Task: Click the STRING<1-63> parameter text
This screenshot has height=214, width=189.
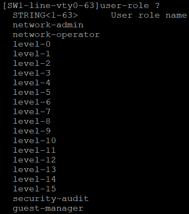Action: point(45,16)
